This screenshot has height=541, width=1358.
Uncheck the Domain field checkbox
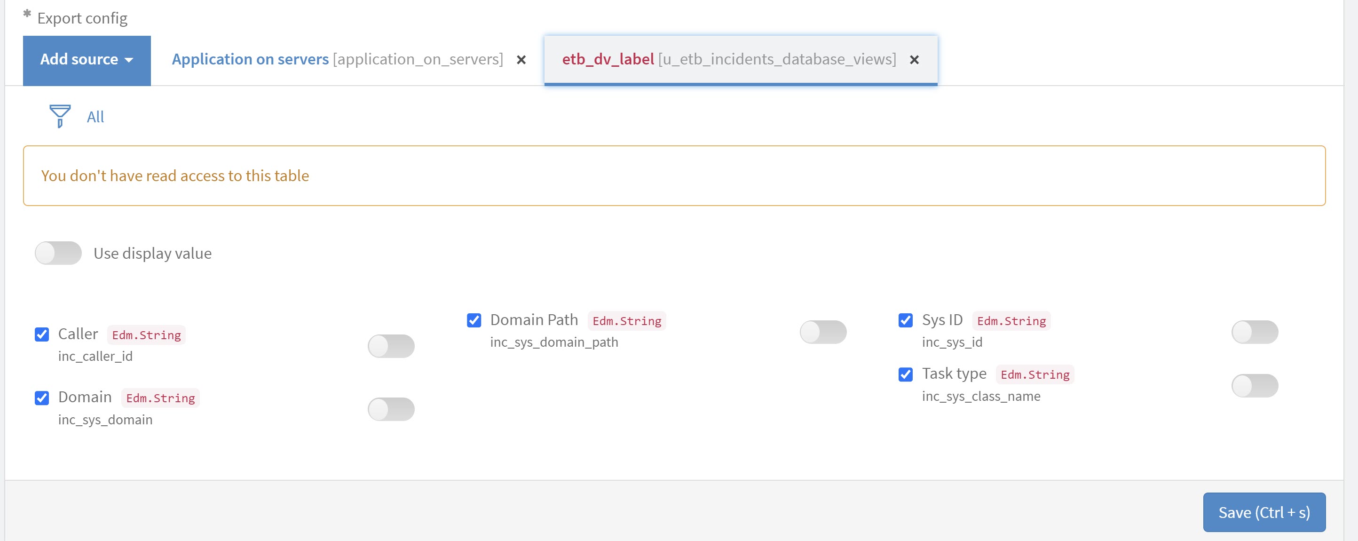tap(42, 398)
